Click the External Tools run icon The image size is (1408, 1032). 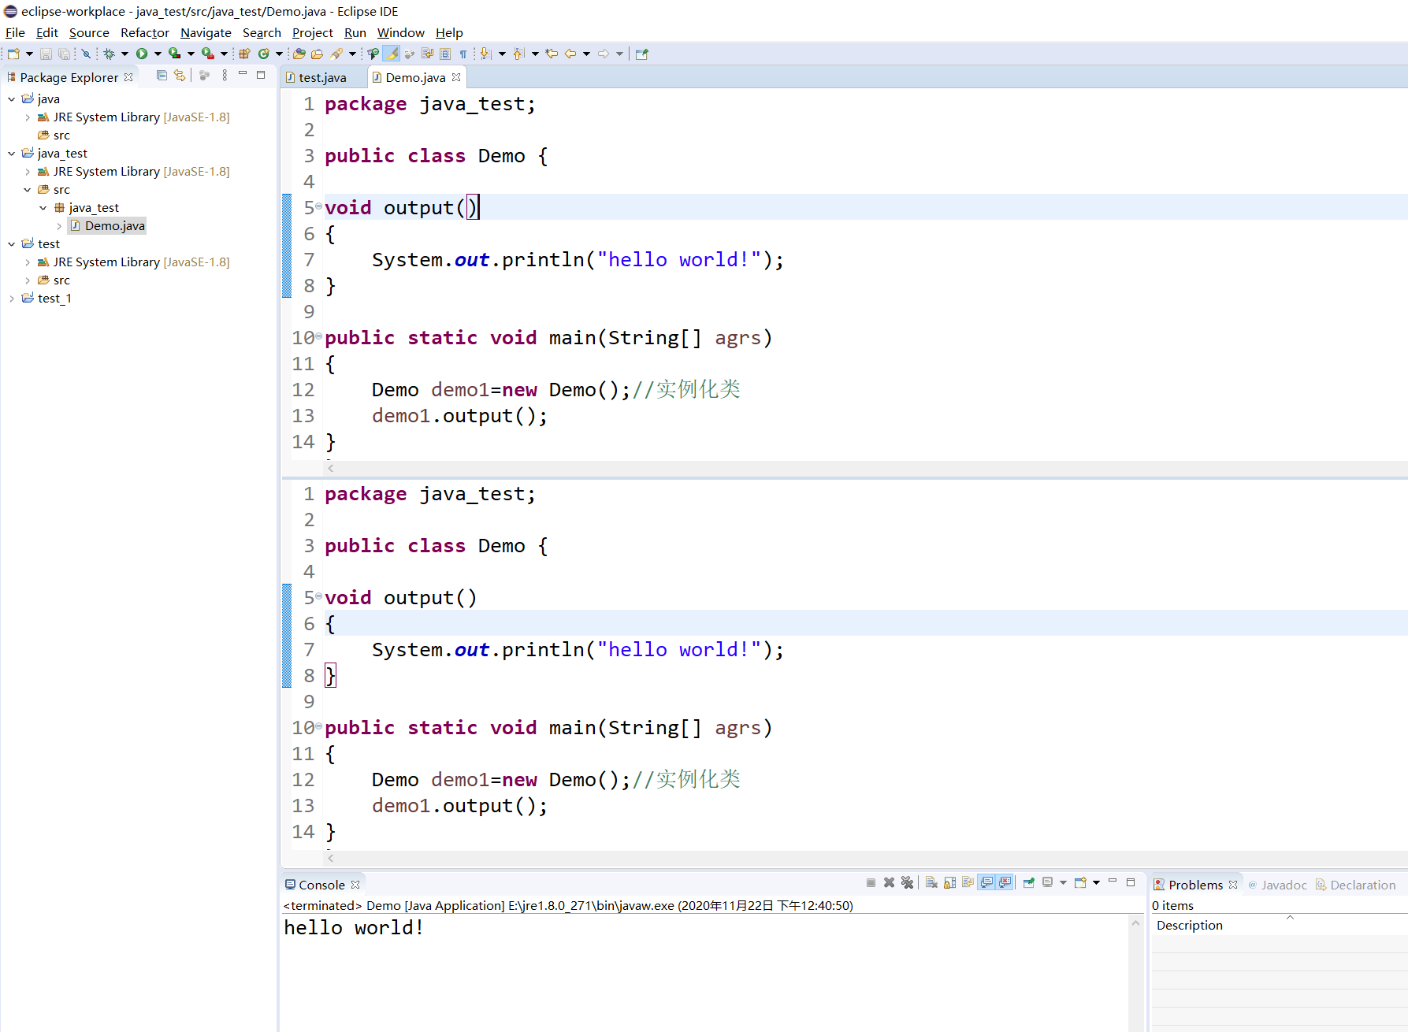pos(207,54)
